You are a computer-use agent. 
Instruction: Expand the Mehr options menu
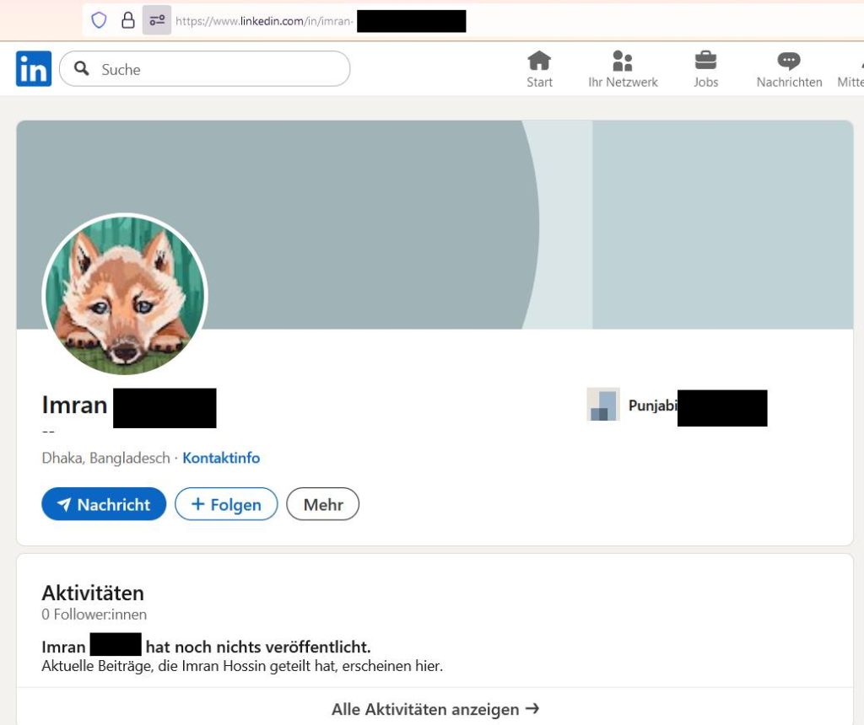pos(323,504)
